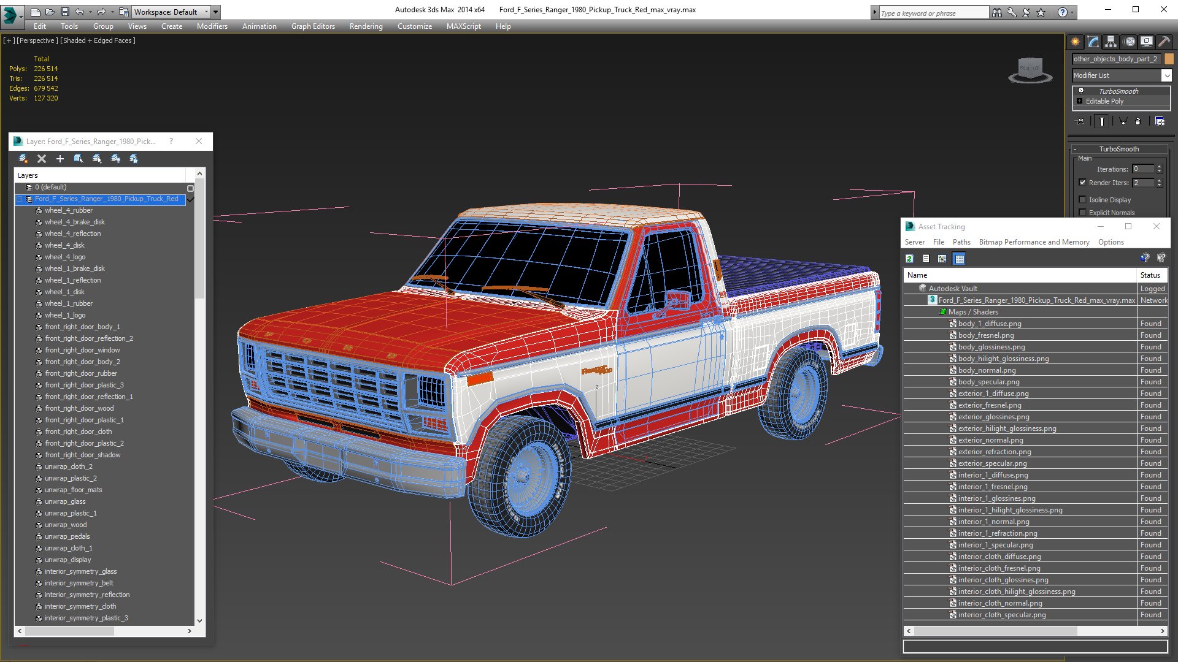Undo the last action via arrow icon
The height and width of the screenshot is (662, 1178).
click(x=80, y=12)
